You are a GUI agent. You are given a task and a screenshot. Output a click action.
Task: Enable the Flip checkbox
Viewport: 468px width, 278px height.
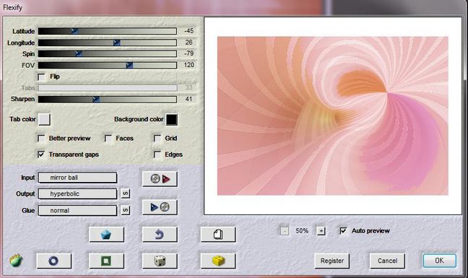pos(42,77)
